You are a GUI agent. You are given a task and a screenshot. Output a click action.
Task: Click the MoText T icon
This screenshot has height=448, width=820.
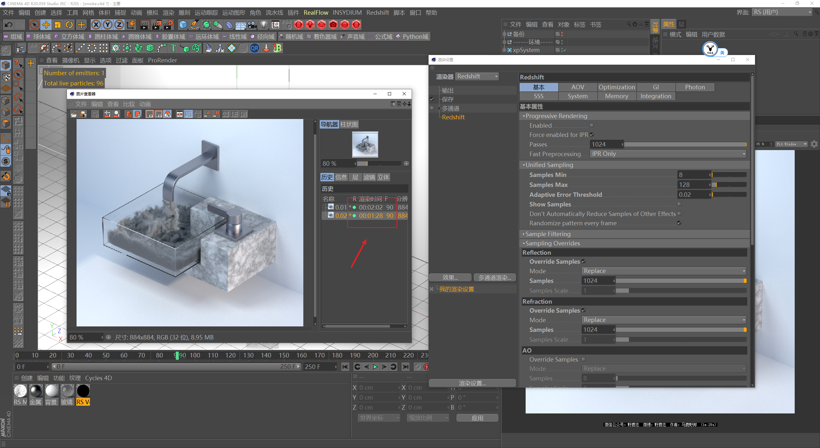pos(173,48)
